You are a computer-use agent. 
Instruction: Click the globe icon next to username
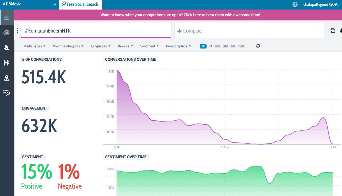[x=295, y=4]
